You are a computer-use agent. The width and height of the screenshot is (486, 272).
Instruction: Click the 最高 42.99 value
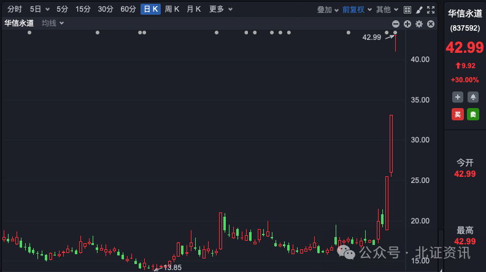(x=465, y=241)
